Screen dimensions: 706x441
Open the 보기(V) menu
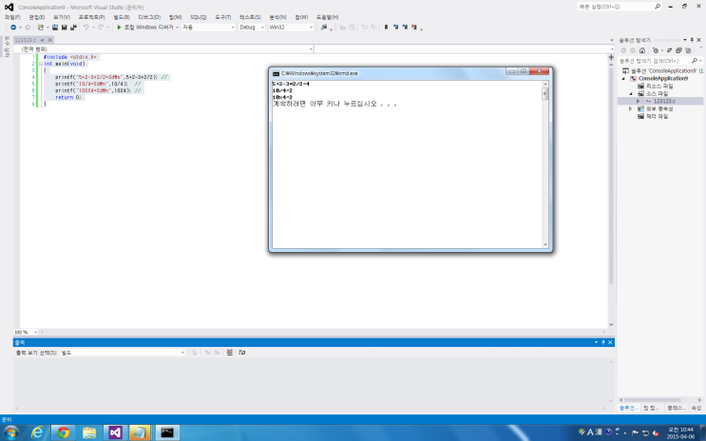tap(62, 17)
